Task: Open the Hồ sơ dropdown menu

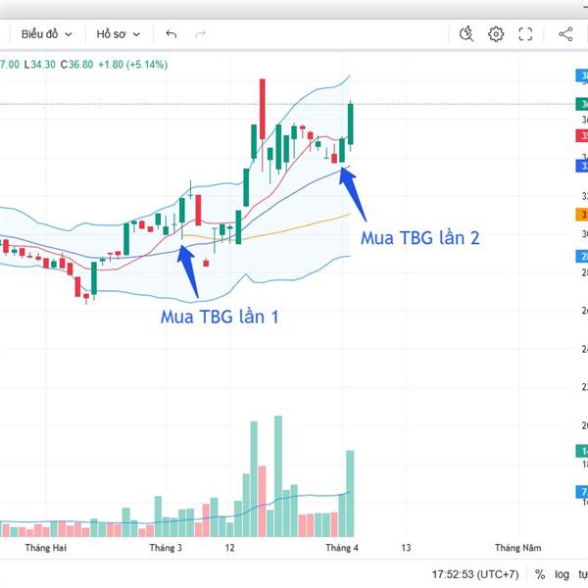Action: [119, 34]
